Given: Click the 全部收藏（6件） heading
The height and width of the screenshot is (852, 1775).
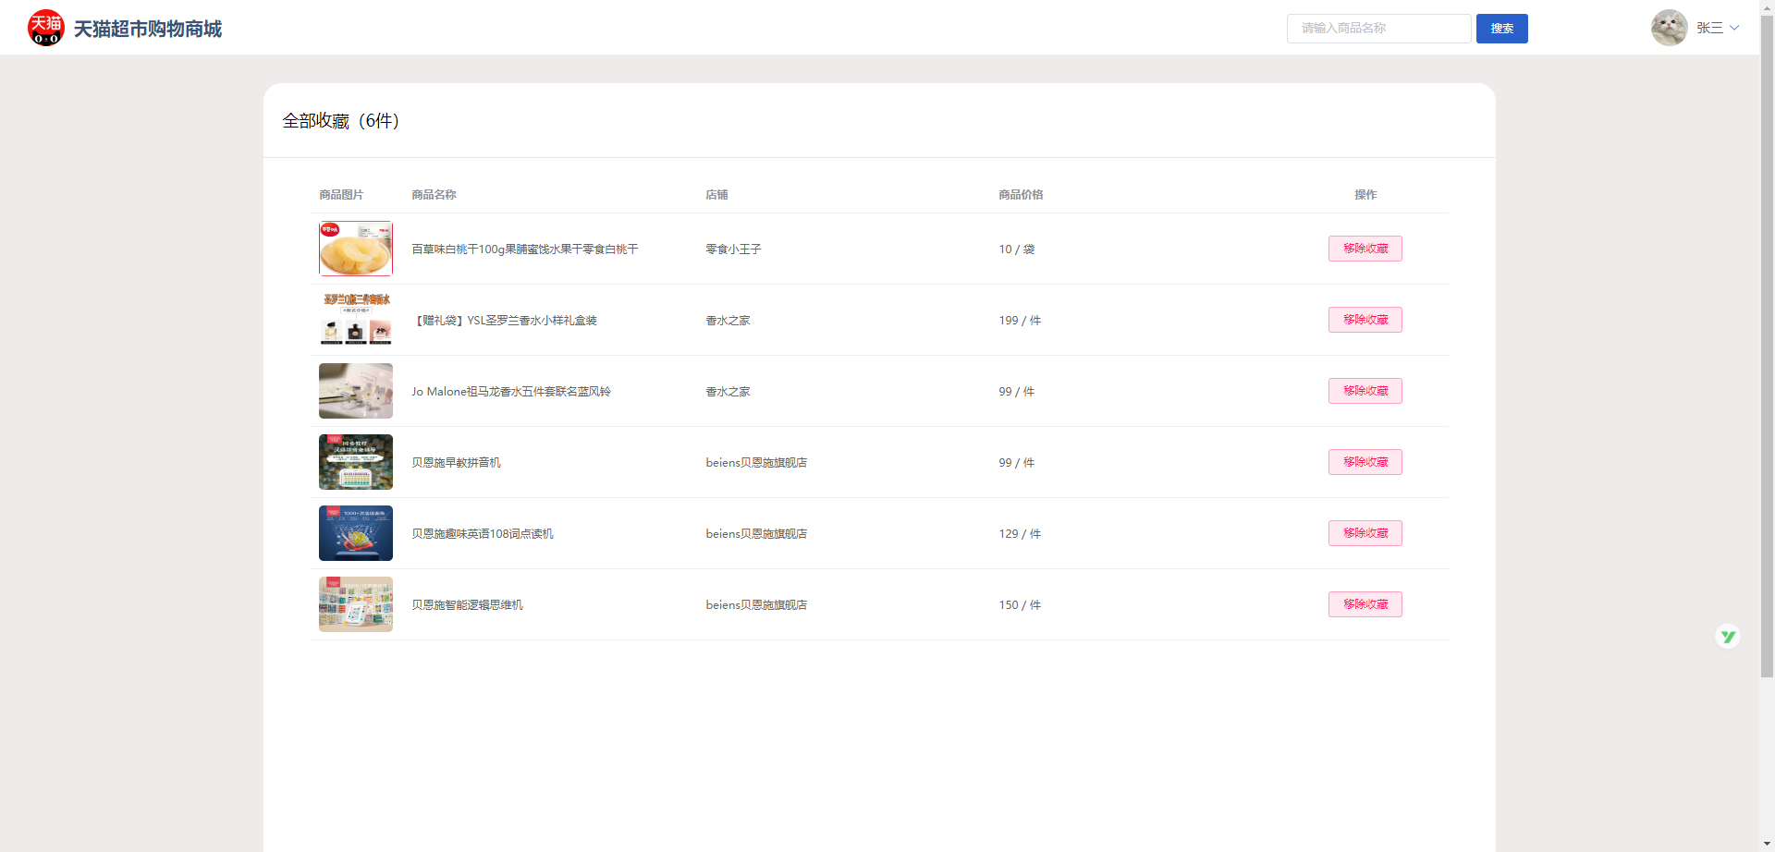Looking at the screenshot, I should coord(340,121).
